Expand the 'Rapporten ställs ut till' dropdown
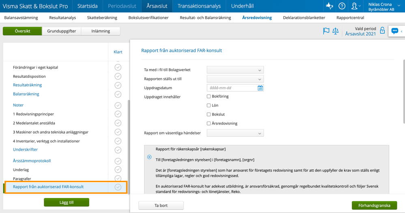Screen dimensions: 405x213 pos(235,79)
